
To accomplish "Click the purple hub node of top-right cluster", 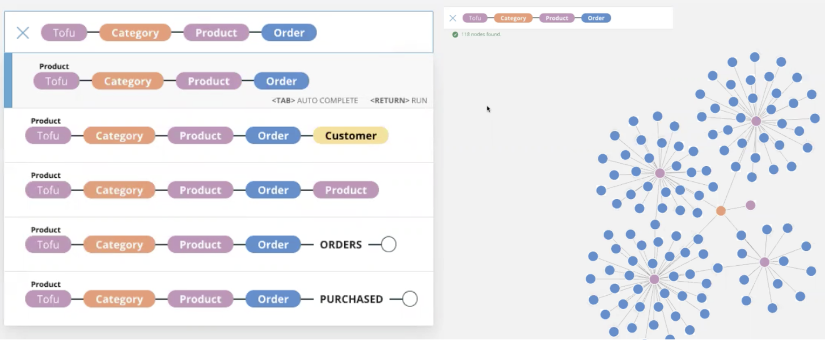I will click(756, 121).
